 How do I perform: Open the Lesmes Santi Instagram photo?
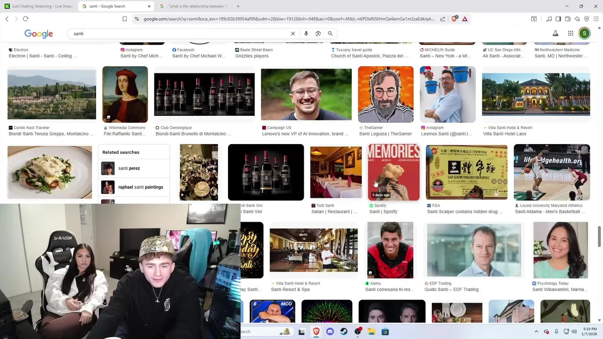pos(448,94)
